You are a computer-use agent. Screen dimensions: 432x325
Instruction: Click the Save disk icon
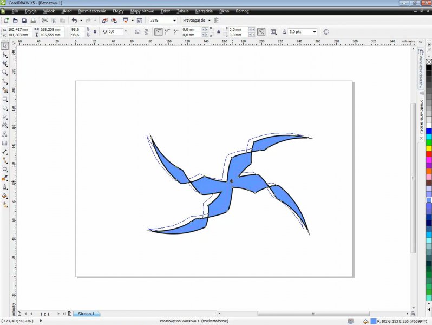(x=24, y=21)
